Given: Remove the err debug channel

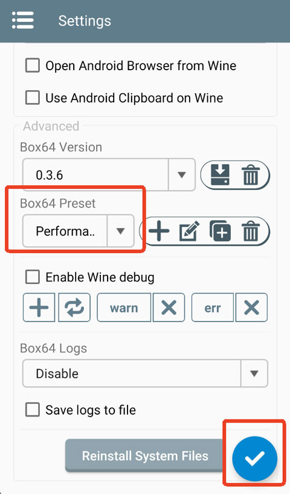Looking at the screenshot, I should 251,308.
